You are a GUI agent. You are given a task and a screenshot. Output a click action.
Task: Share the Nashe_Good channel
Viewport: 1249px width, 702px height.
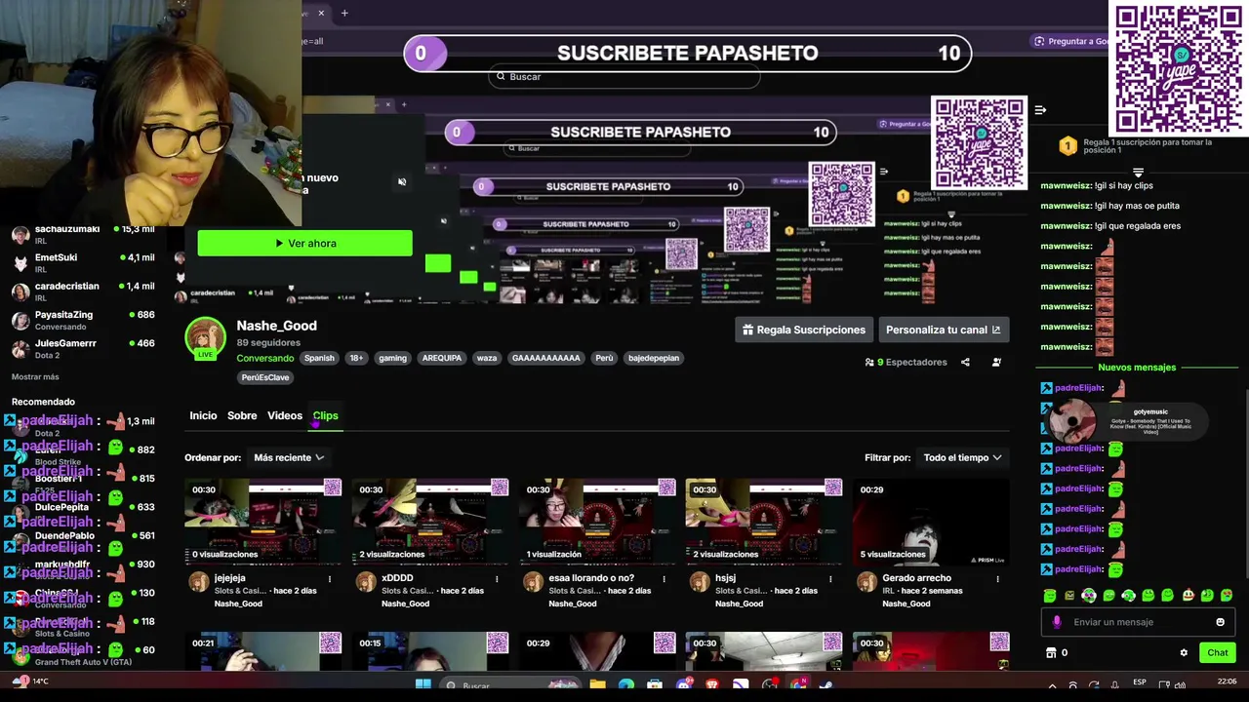(x=965, y=362)
